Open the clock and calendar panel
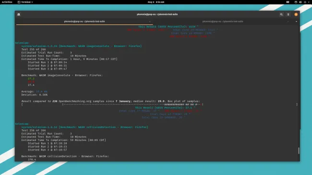 (x=156, y=2)
